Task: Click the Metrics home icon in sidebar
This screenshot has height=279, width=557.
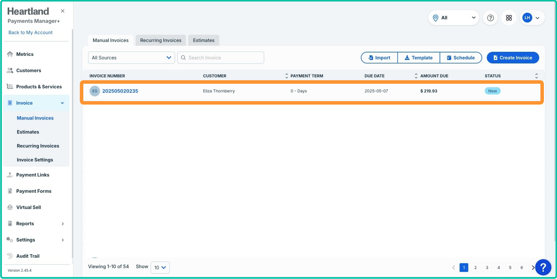Action: [x=10, y=54]
